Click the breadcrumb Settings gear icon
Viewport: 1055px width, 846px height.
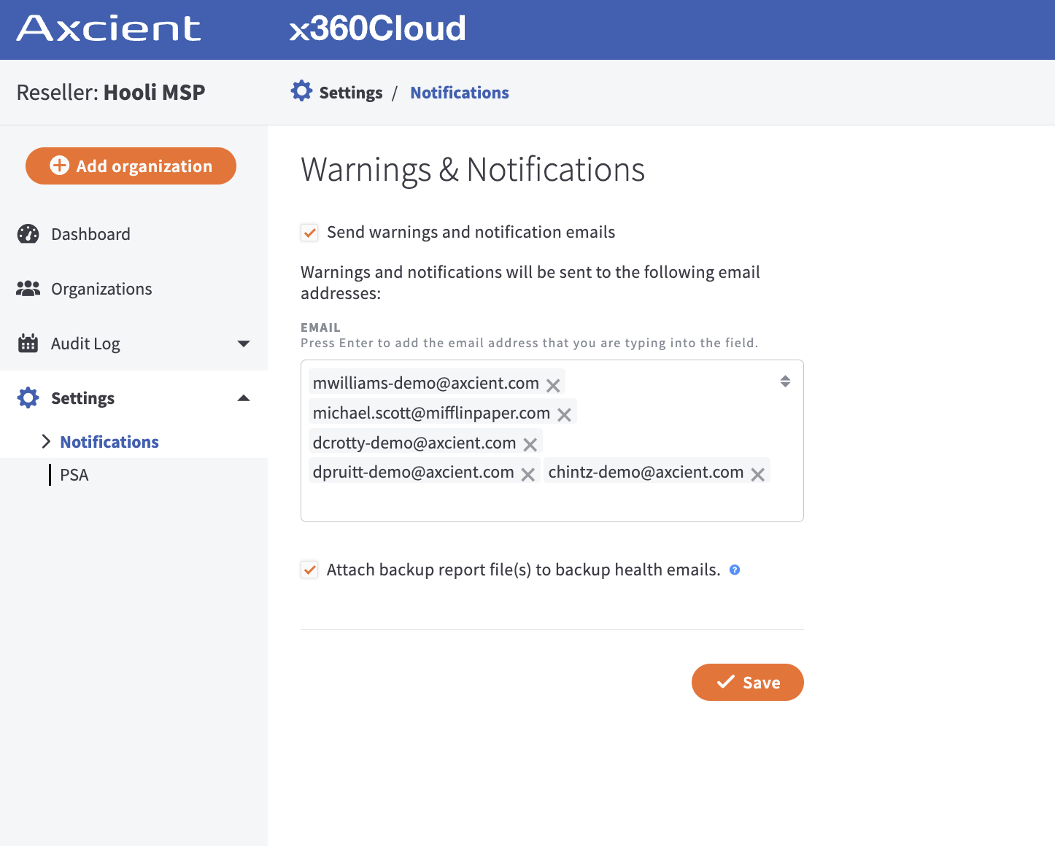(301, 91)
